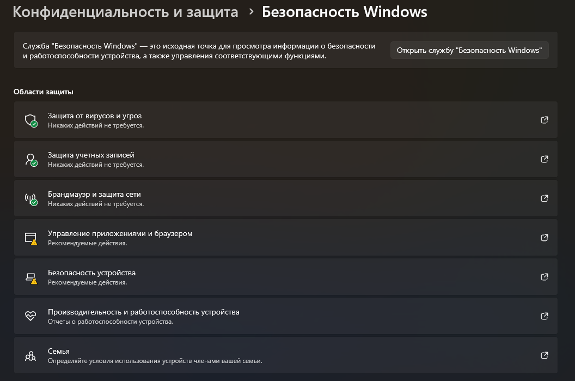Open external link icon for Производительность и работоспособность
575x381 pixels.
544,316
